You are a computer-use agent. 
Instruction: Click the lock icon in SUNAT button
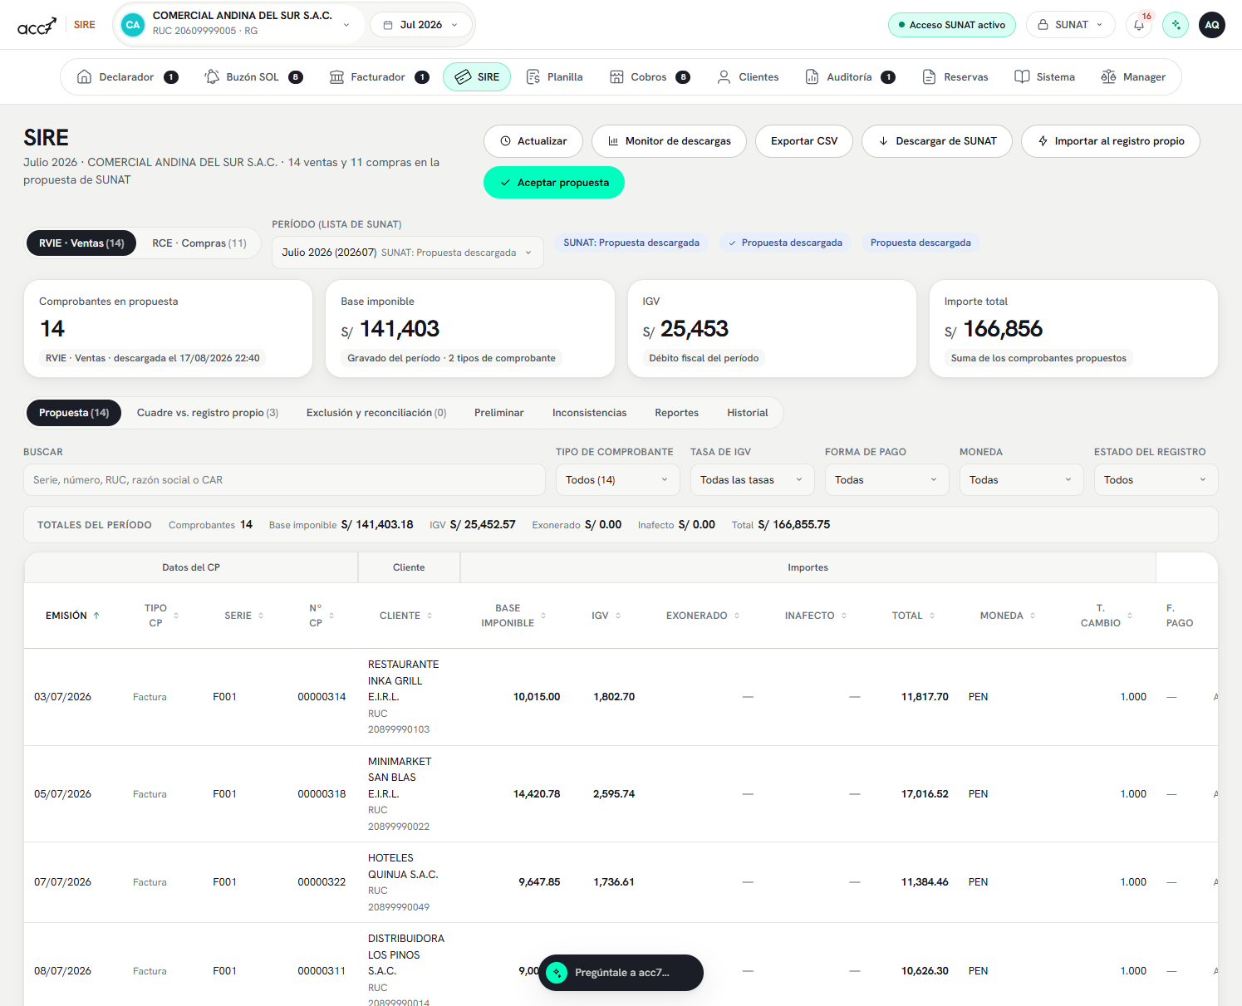click(1043, 25)
